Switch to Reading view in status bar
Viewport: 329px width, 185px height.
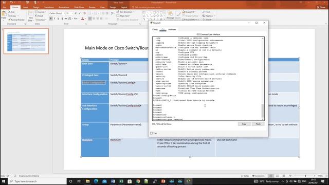(284, 176)
